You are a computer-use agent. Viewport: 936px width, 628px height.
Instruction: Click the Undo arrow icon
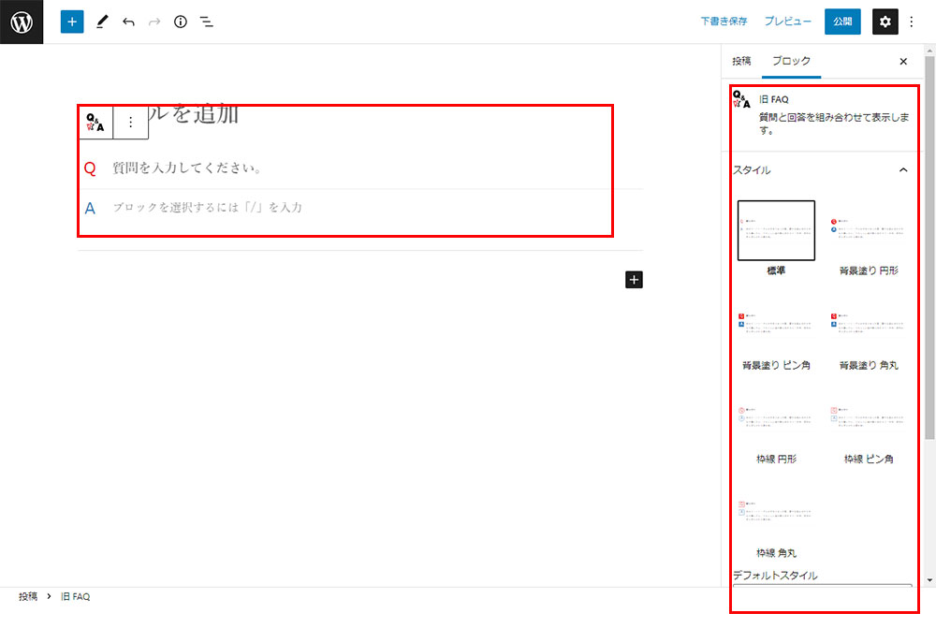point(128,22)
